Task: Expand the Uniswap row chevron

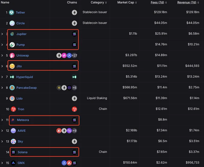Action: (2, 56)
